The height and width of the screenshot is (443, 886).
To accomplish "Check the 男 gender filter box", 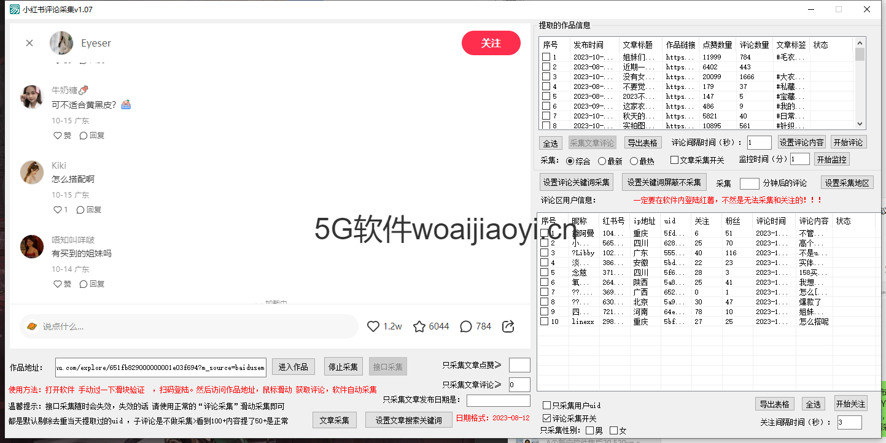I will point(589,431).
